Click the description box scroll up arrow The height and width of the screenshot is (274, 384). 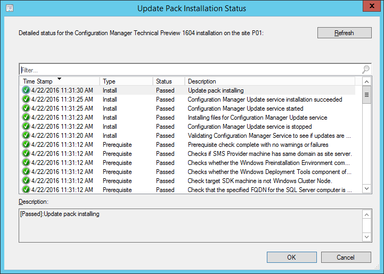click(x=366, y=215)
